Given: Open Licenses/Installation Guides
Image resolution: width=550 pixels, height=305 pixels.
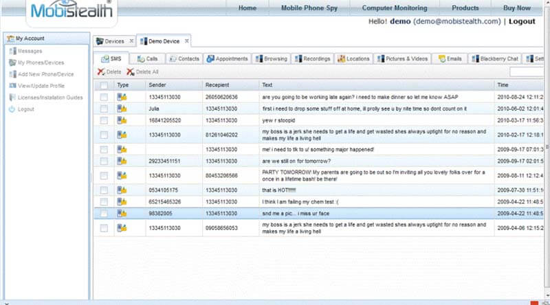Looking at the screenshot, I should 50,98.
